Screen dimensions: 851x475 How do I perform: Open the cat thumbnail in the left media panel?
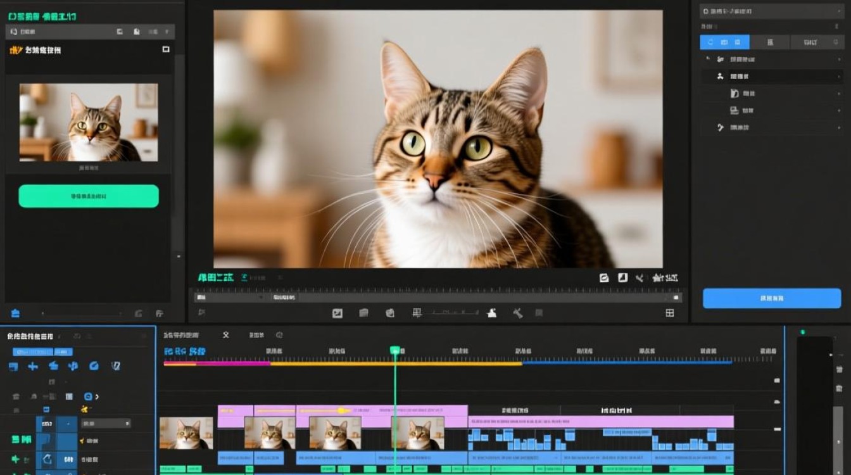point(89,122)
